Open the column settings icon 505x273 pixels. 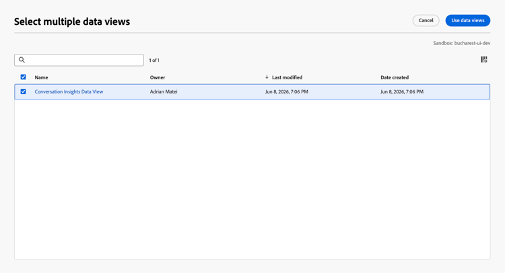point(483,59)
